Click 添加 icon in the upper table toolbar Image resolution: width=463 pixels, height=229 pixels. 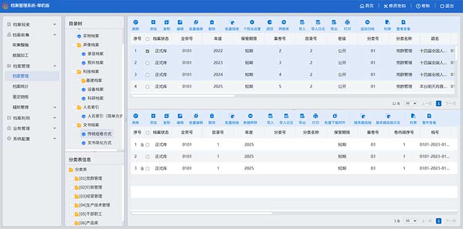coord(153,22)
